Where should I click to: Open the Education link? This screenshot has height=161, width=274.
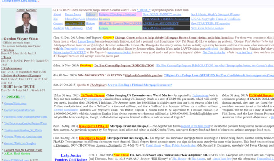click(x=92, y=19)
